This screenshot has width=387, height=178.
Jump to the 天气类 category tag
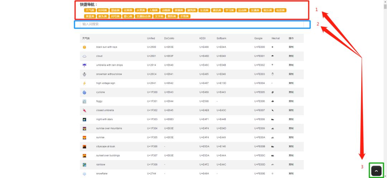pos(90,10)
